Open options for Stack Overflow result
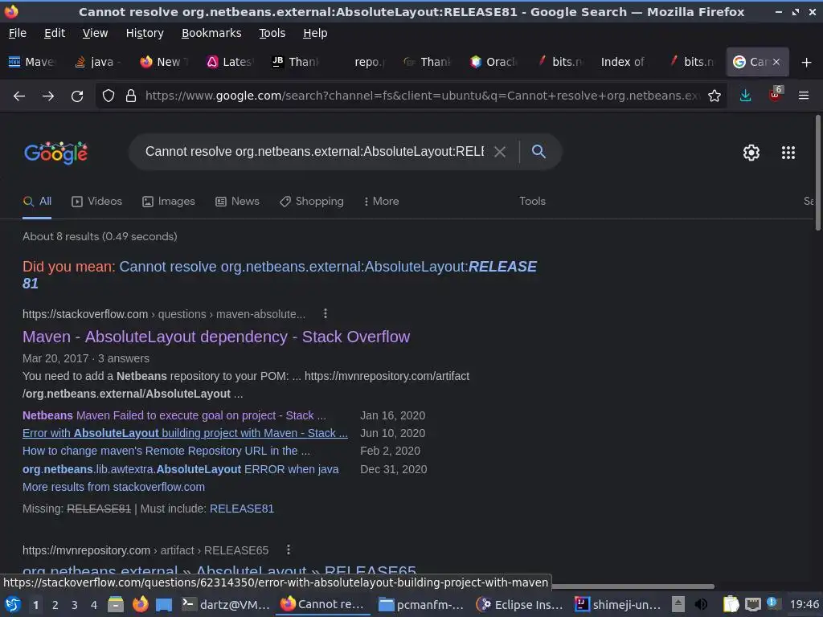The width and height of the screenshot is (823, 617). click(x=326, y=314)
